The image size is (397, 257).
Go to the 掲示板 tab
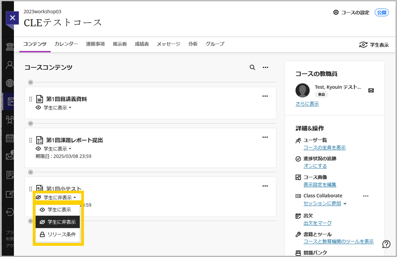[x=120, y=44]
